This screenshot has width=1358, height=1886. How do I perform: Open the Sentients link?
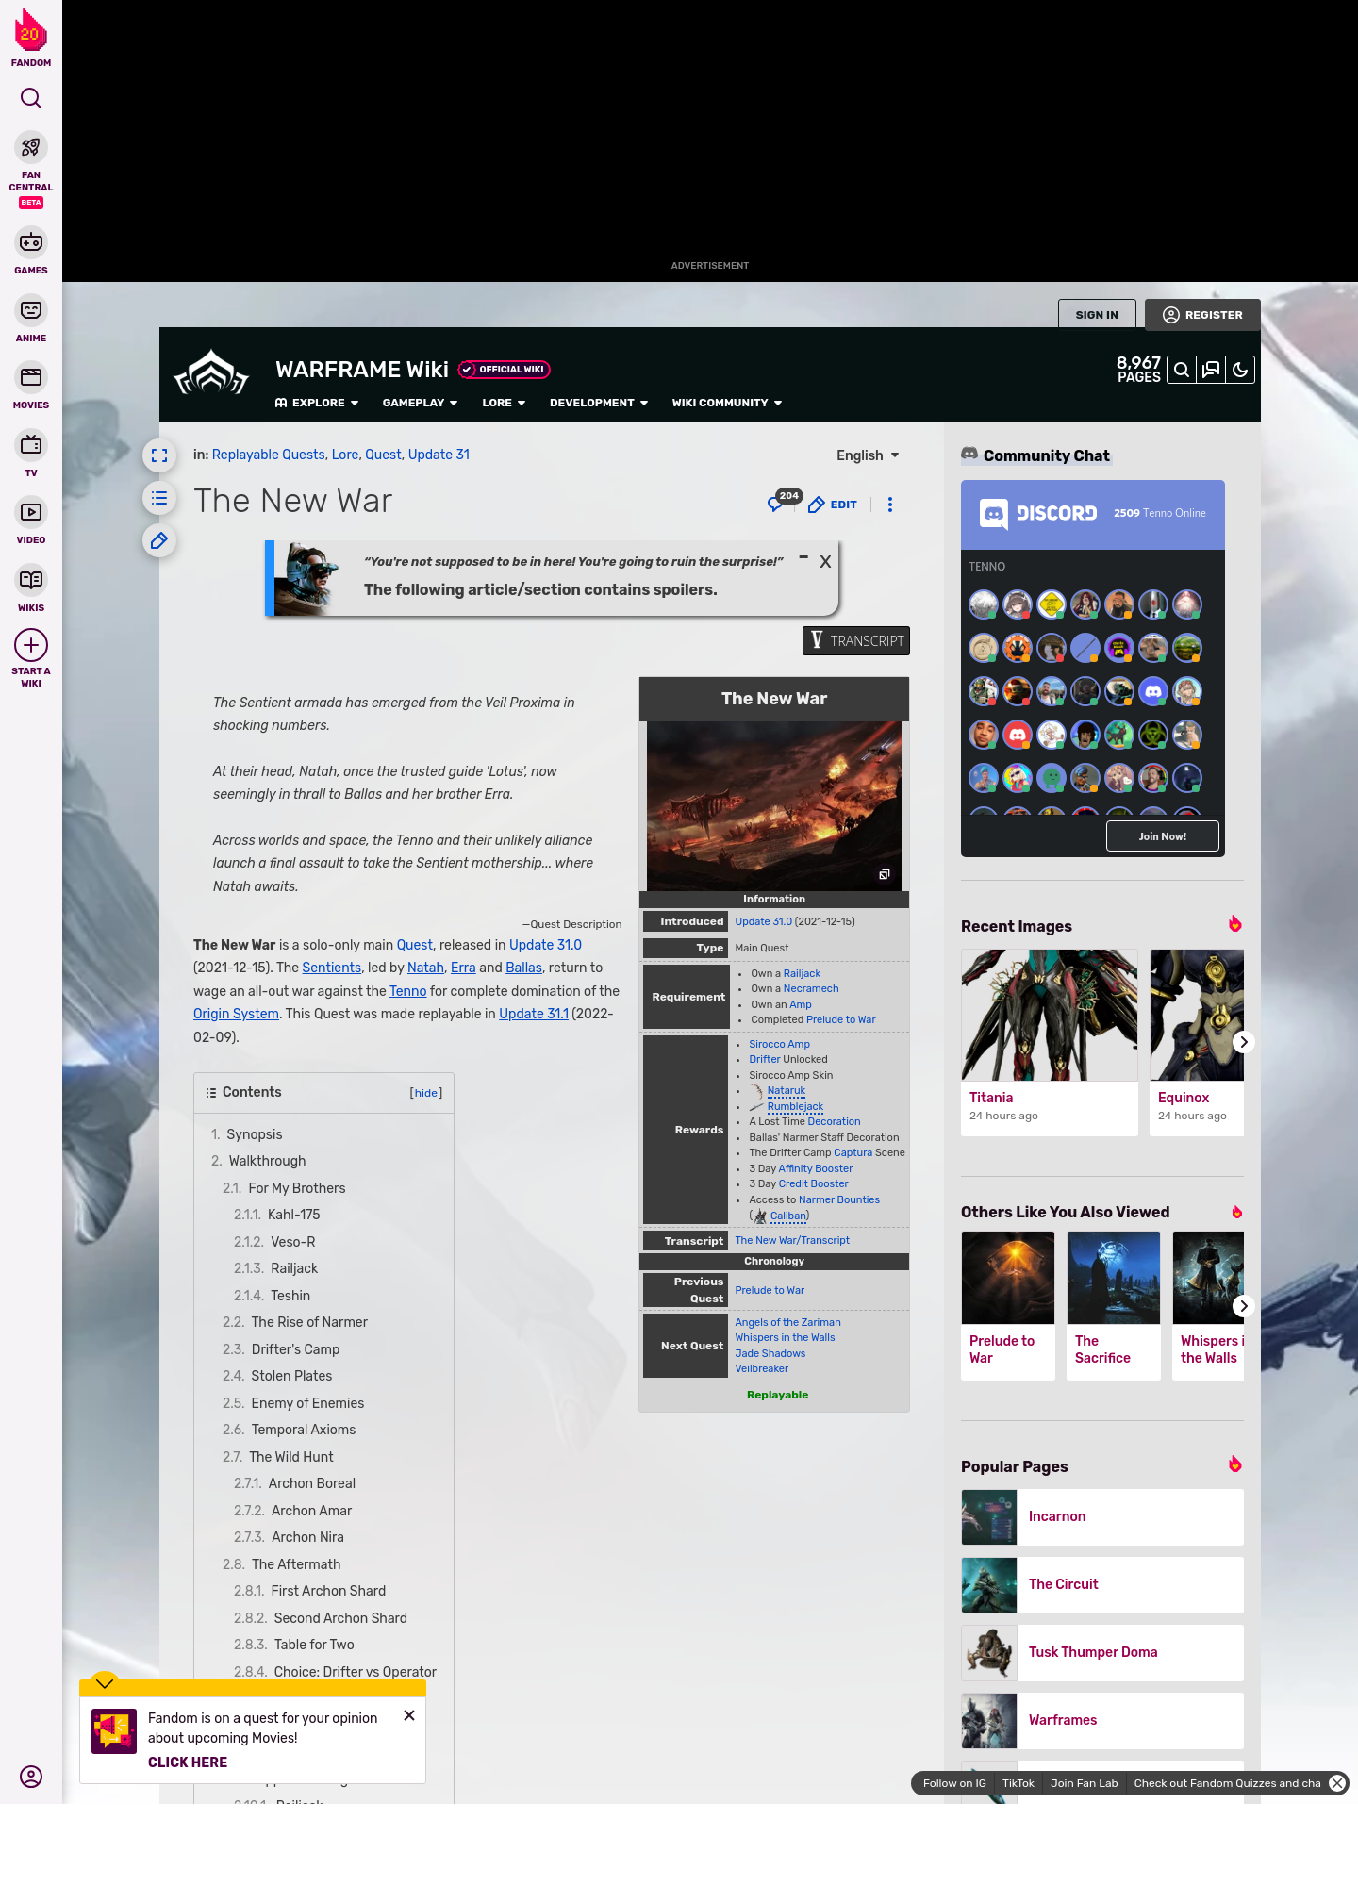pos(331,968)
